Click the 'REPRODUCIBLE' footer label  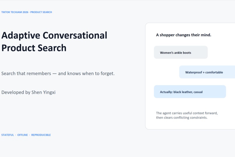(41, 135)
